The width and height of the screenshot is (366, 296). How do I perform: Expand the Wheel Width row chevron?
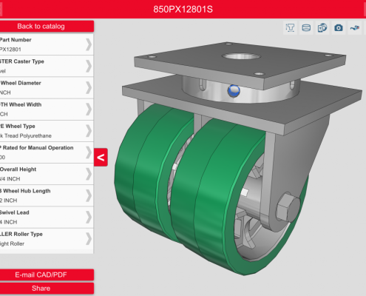(89, 109)
